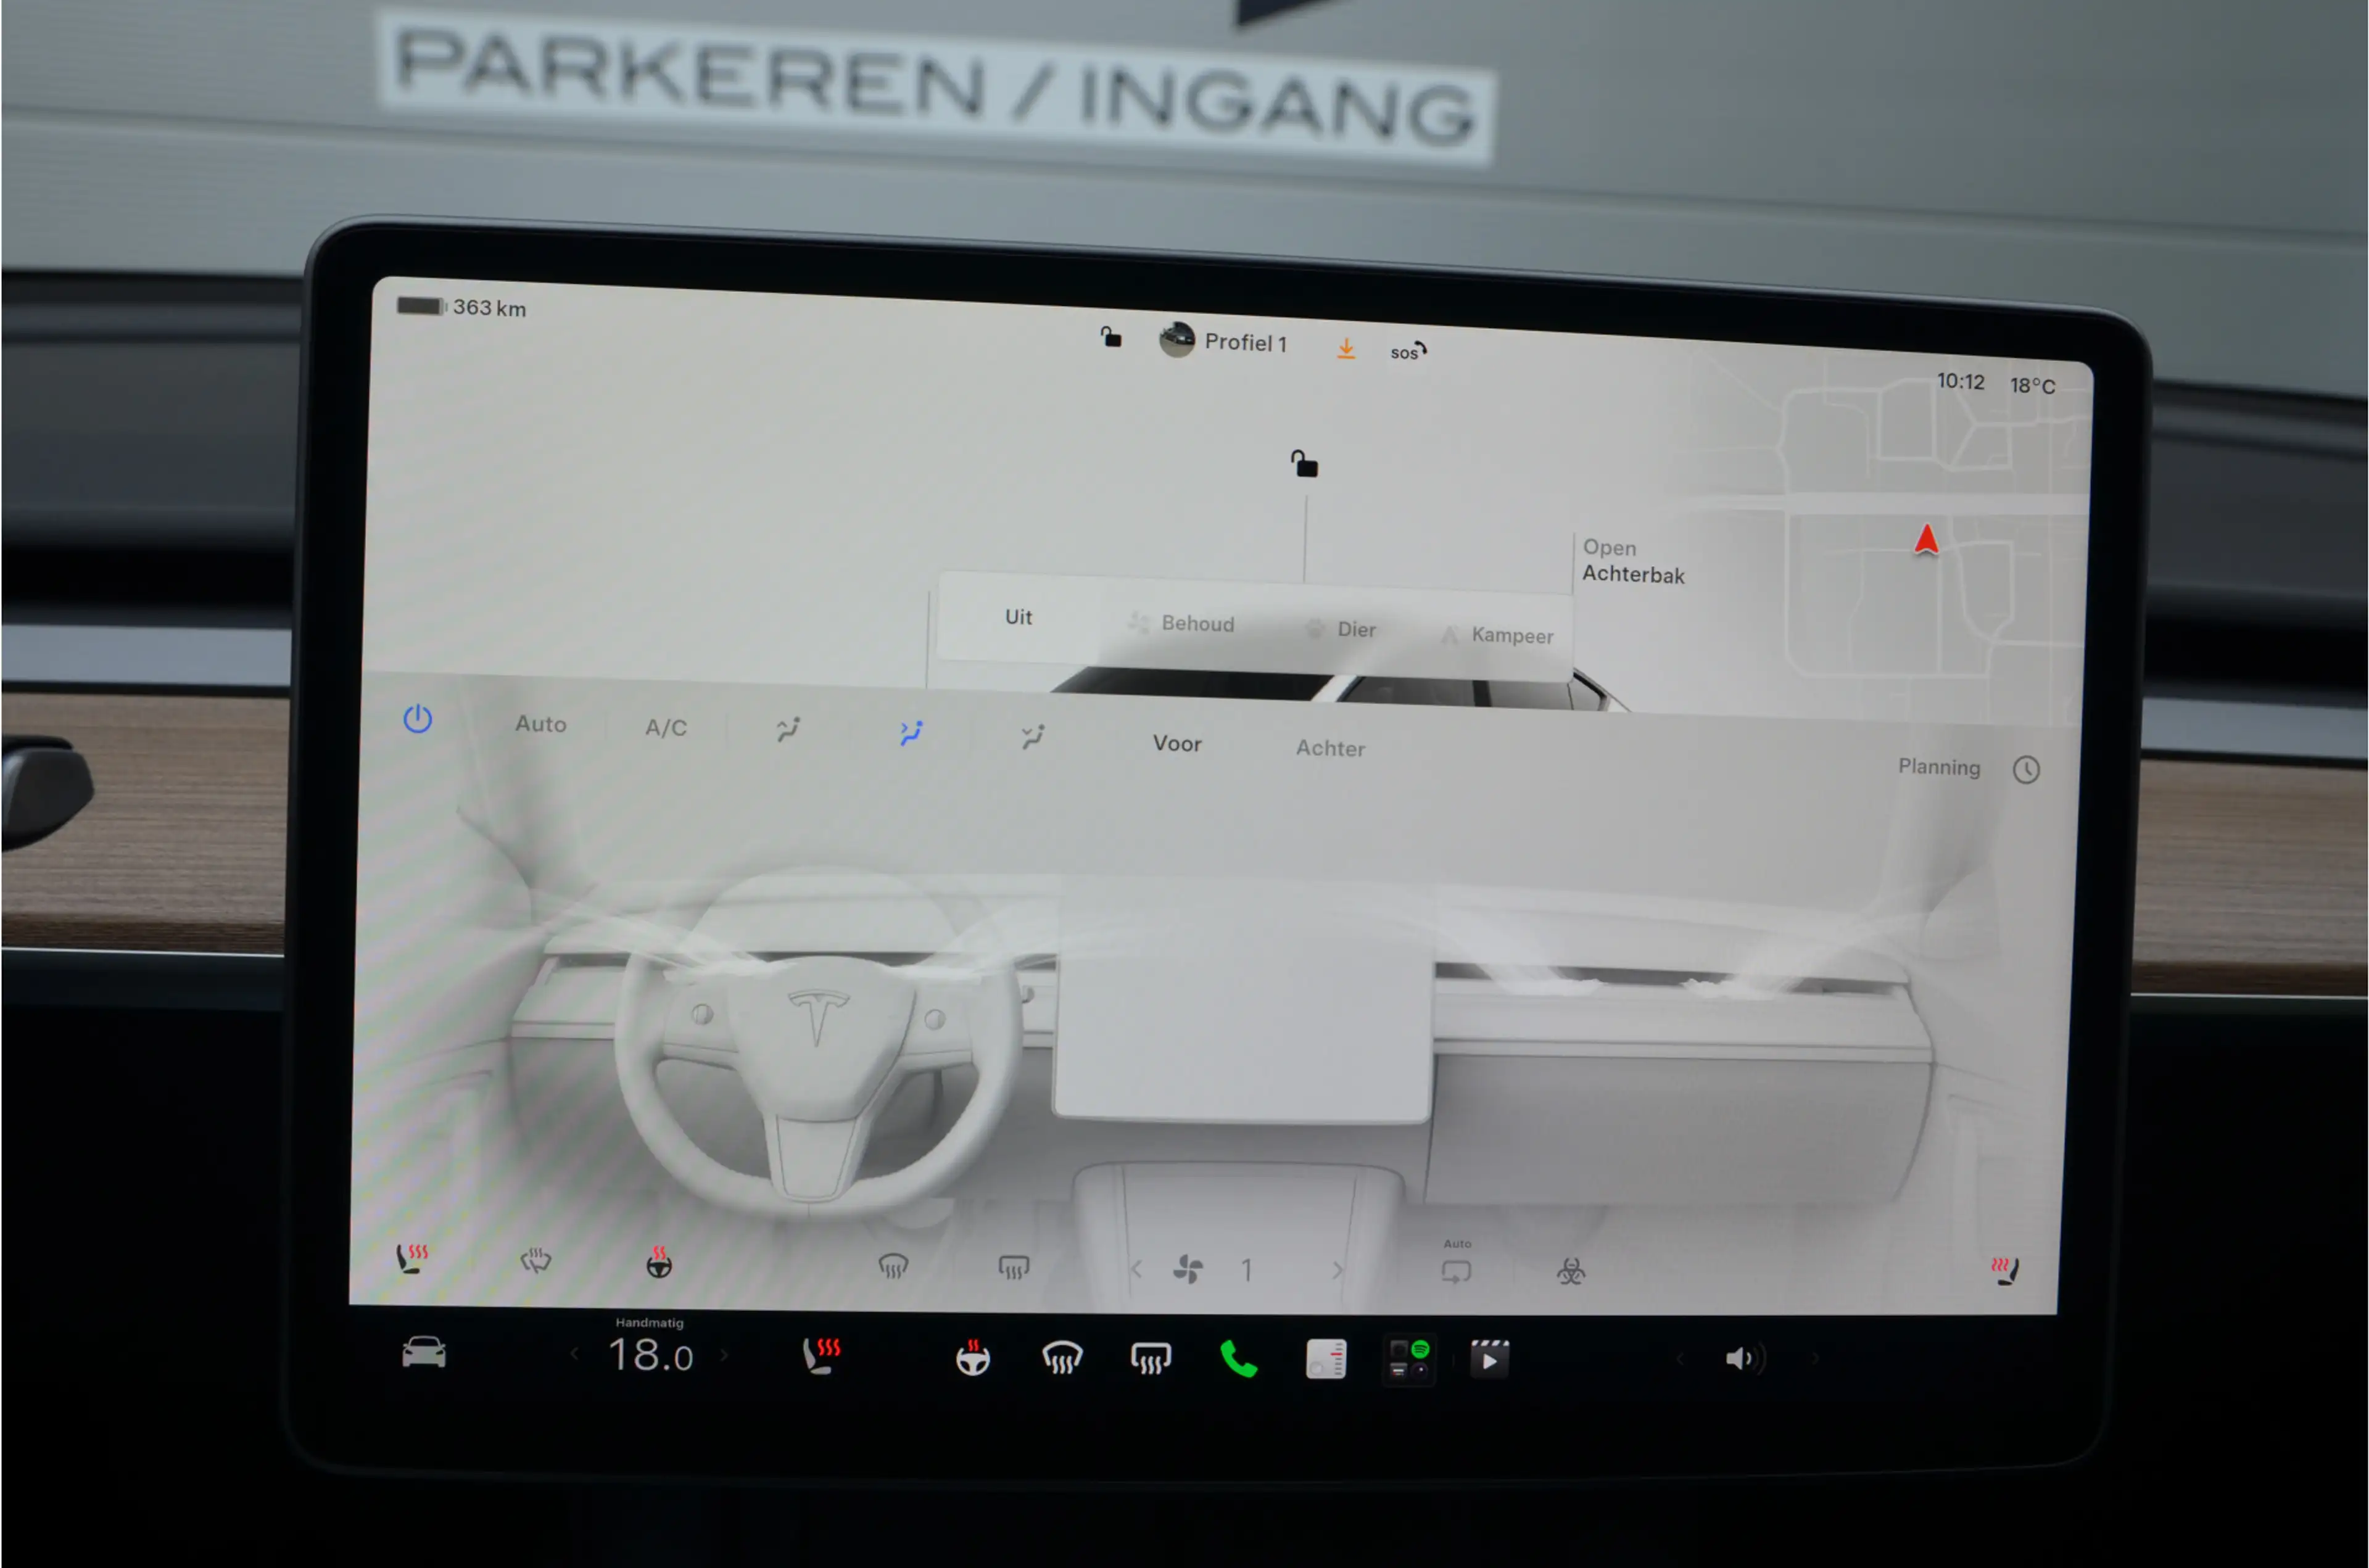Select Uit climate keep mode

click(x=1018, y=617)
